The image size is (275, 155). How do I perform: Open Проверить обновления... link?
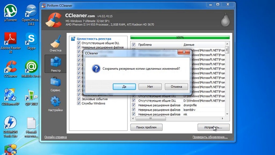pos(210,137)
